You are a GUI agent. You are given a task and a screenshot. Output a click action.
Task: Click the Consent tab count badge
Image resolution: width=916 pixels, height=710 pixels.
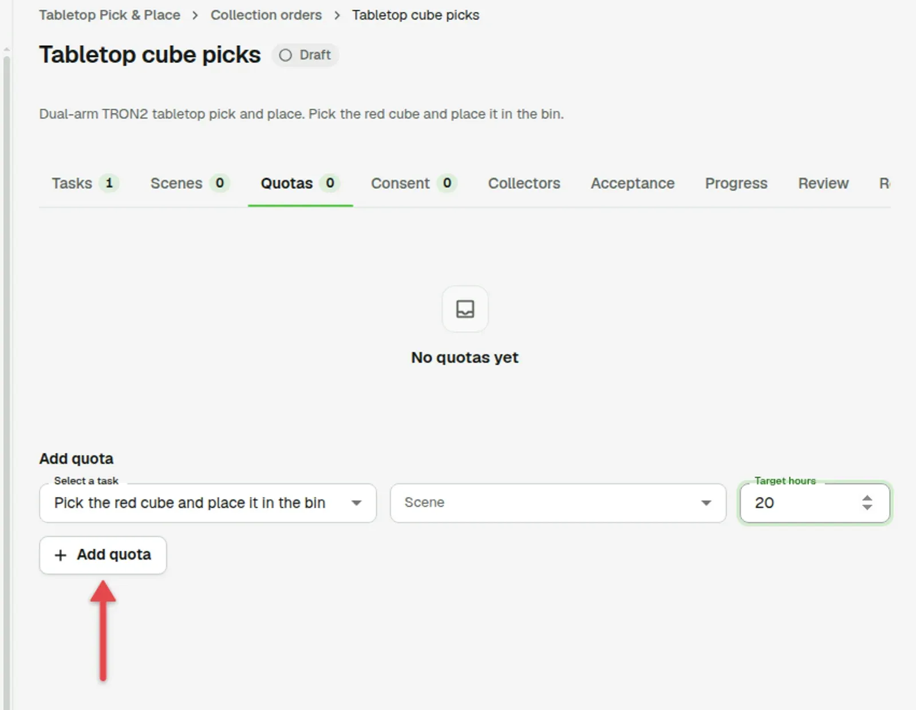click(x=447, y=183)
